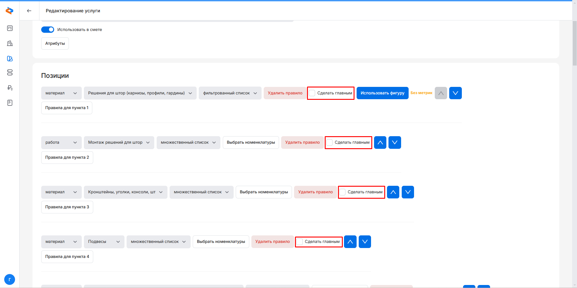The width and height of the screenshot is (577, 288).
Task: Click the Атрибуты button
Action: click(x=55, y=44)
